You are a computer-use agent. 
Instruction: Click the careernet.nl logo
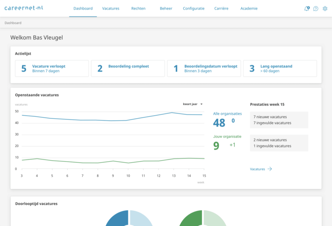tap(24, 8)
